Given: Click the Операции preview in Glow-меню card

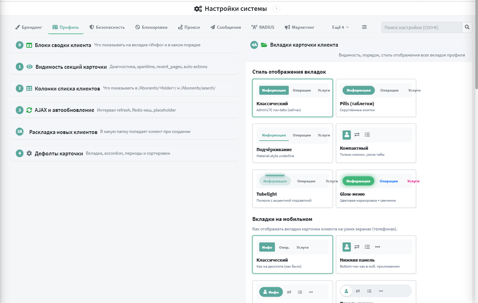Looking at the screenshot, I should tap(389, 181).
